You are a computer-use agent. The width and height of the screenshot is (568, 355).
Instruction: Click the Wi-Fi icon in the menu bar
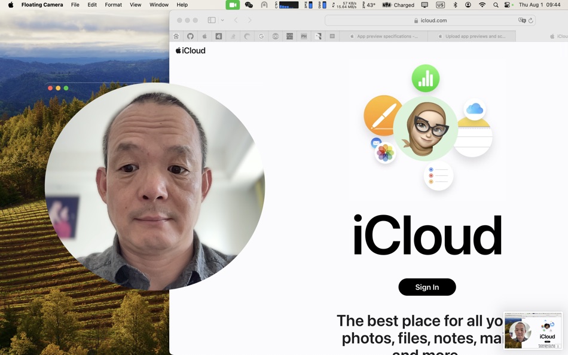(482, 5)
